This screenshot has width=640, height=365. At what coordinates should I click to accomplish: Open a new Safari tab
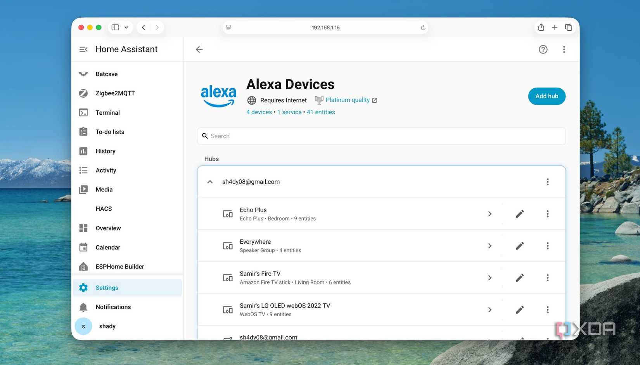click(555, 28)
